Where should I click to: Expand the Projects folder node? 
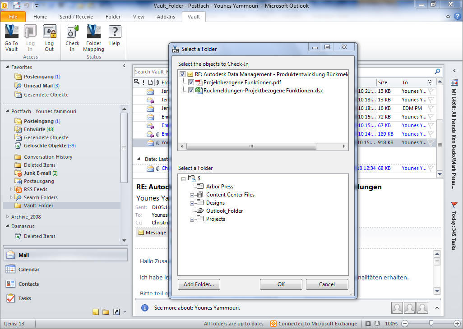click(192, 219)
